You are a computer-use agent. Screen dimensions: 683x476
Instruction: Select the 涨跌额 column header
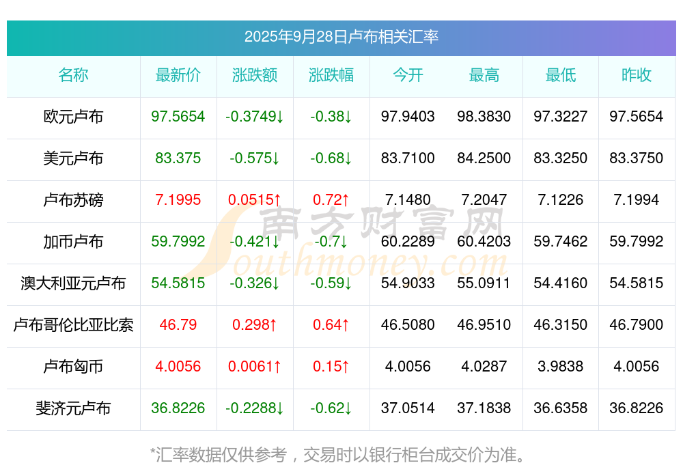coord(255,75)
